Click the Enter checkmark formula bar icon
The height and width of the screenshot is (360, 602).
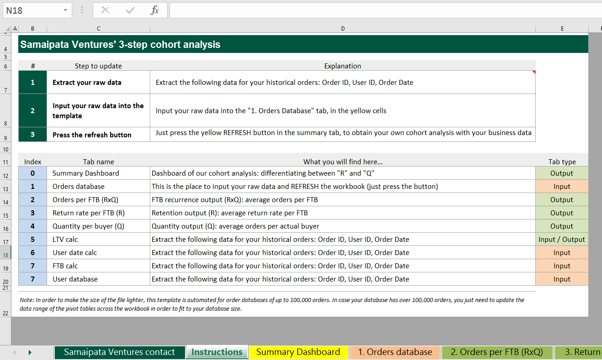click(x=130, y=10)
